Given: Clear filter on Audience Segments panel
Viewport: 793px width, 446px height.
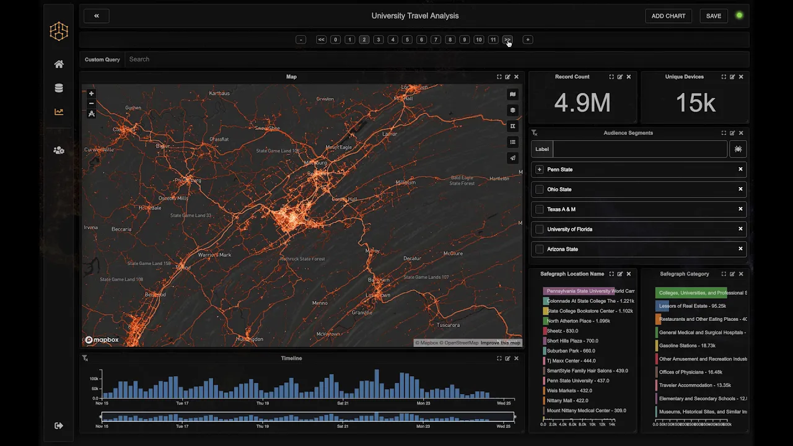Looking at the screenshot, I should 534,133.
